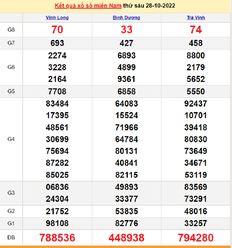
Task: Select the G5 result 6858
Action: 126,92
